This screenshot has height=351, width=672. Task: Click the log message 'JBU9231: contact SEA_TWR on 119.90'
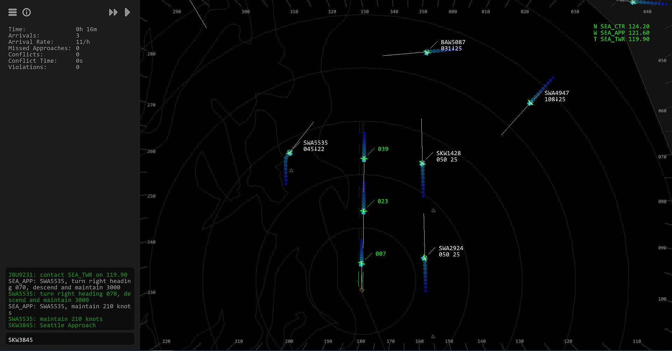pos(68,275)
